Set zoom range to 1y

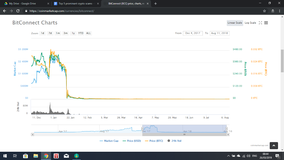click(x=73, y=33)
